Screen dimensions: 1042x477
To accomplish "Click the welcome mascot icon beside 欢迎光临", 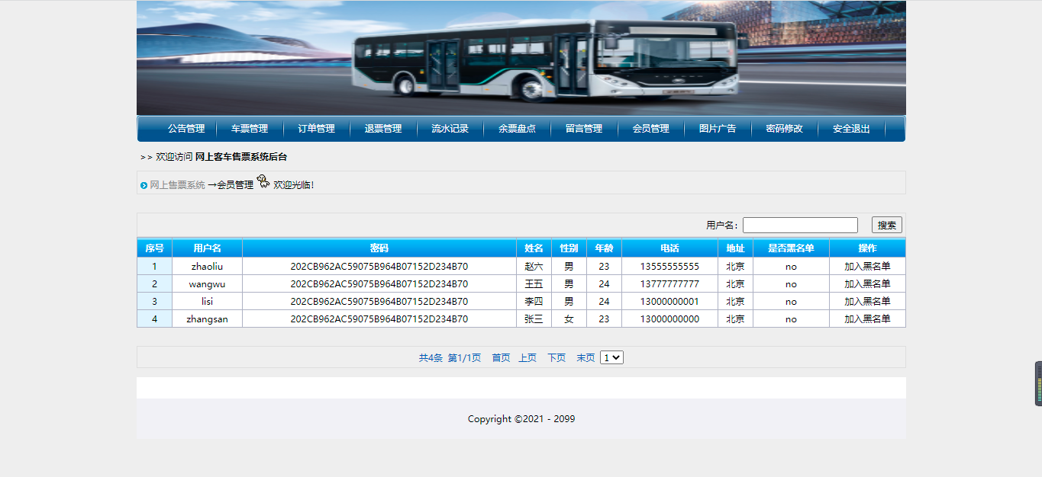I will [263, 181].
